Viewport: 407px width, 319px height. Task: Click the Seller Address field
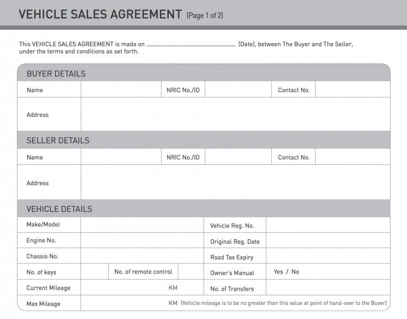(x=235, y=182)
